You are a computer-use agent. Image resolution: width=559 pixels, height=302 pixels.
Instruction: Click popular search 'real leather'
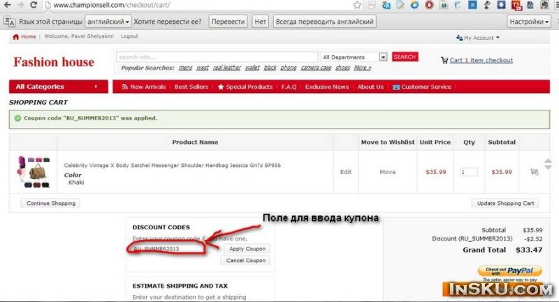pos(226,68)
